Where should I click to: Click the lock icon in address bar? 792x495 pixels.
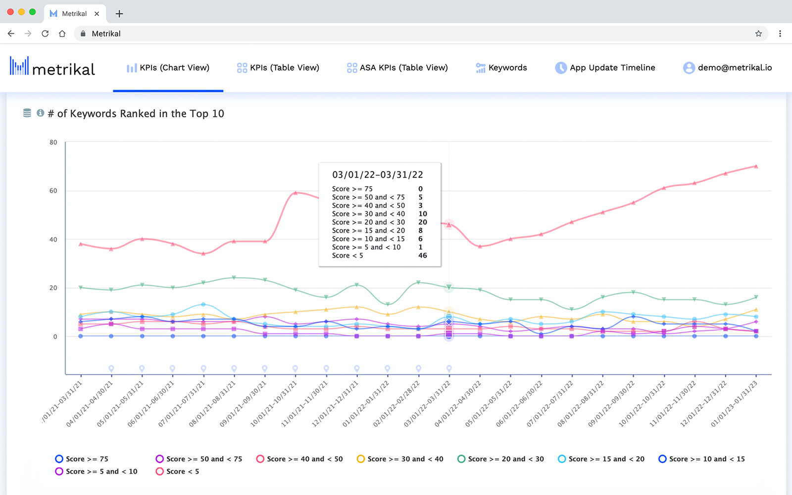pos(83,34)
